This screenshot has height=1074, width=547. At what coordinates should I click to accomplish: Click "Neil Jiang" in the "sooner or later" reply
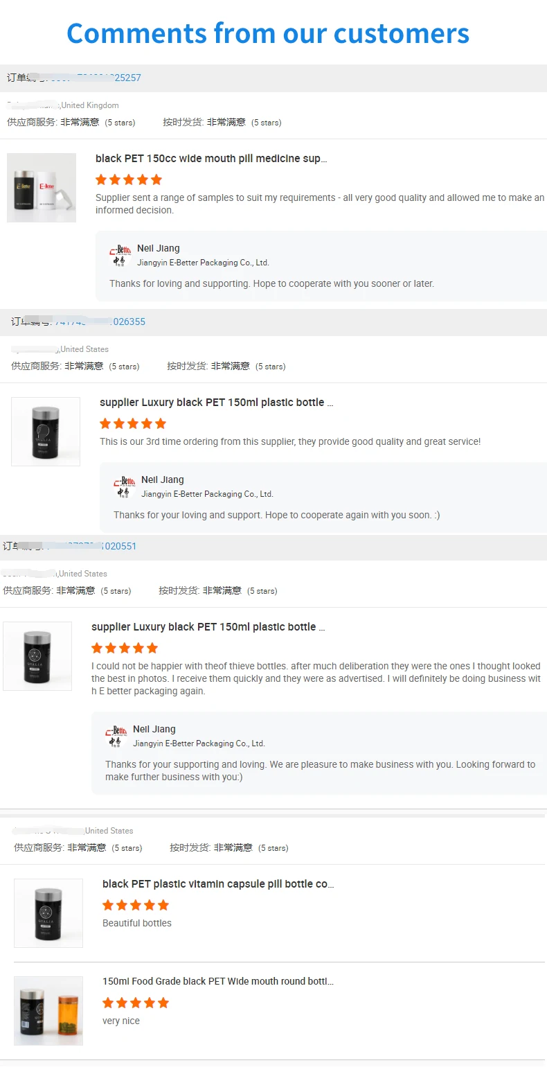(x=159, y=249)
